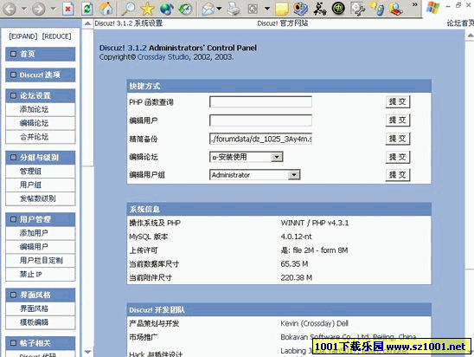Collapse the 用户管理 sidebar section
The height and width of the screenshot is (357, 474).
[x=13, y=219]
